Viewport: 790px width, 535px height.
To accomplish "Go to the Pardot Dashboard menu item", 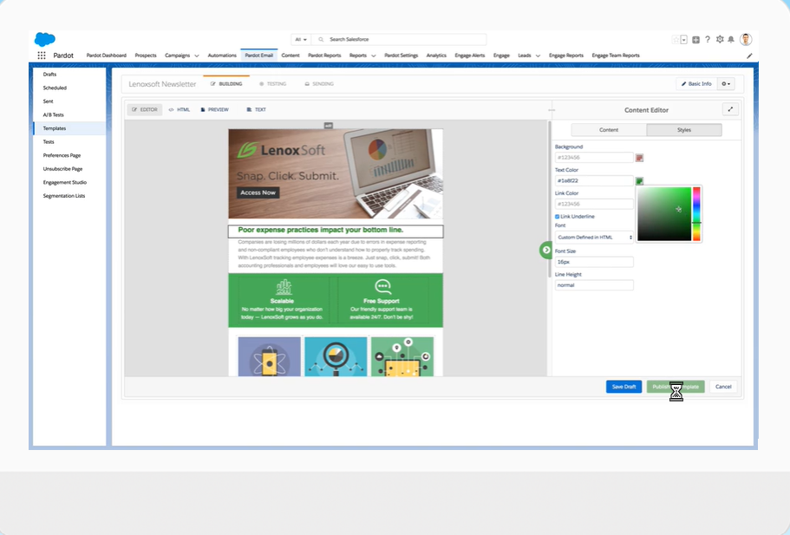I will (x=106, y=55).
